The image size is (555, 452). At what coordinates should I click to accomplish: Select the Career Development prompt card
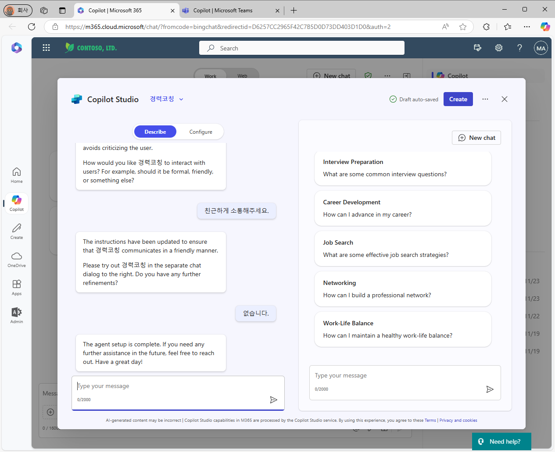click(403, 208)
